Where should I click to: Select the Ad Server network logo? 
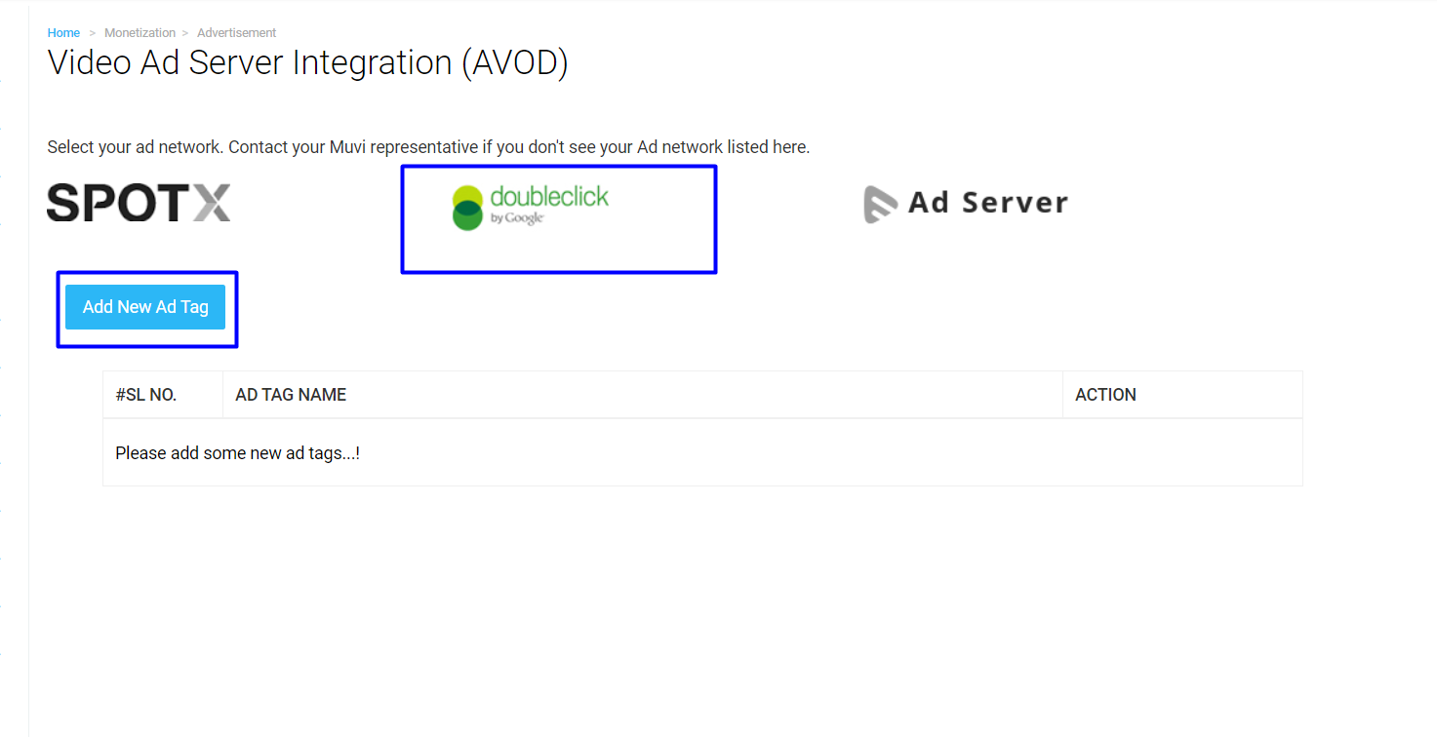(966, 203)
